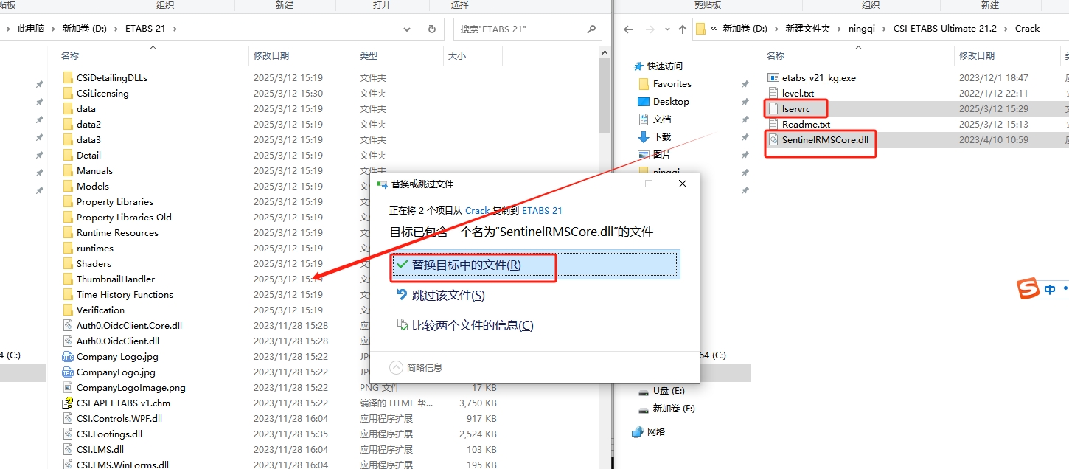Click the 搜索"ETABS 21" search box
1069x469 pixels.
coord(528,29)
